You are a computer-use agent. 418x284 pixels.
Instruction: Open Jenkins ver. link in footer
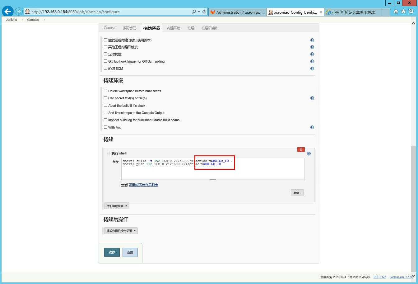click(x=401, y=277)
